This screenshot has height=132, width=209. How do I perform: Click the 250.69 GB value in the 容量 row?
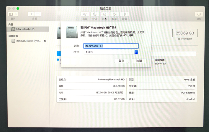pyautogui.click(x=119, y=86)
